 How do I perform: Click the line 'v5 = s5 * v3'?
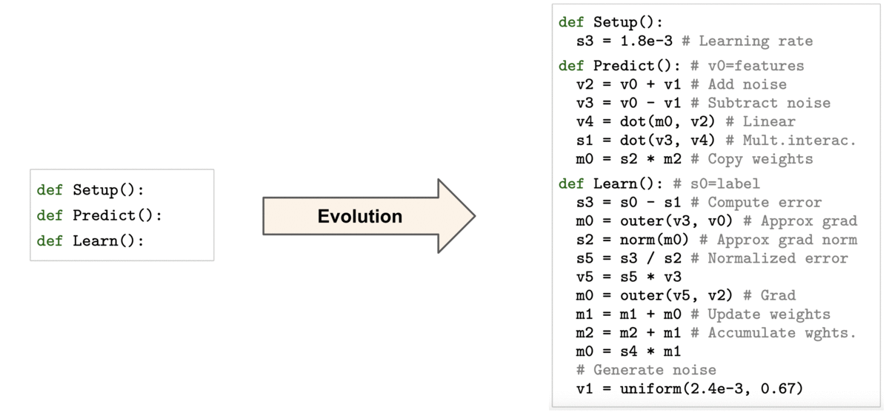[628, 276]
